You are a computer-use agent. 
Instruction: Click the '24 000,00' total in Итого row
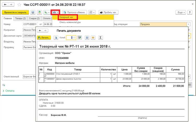(x=144, y=86)
